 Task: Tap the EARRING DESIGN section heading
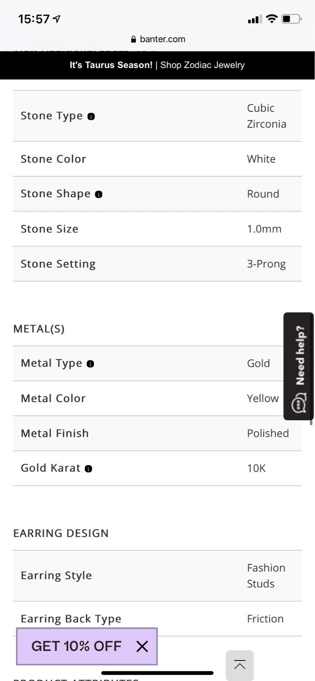point(61,533)
